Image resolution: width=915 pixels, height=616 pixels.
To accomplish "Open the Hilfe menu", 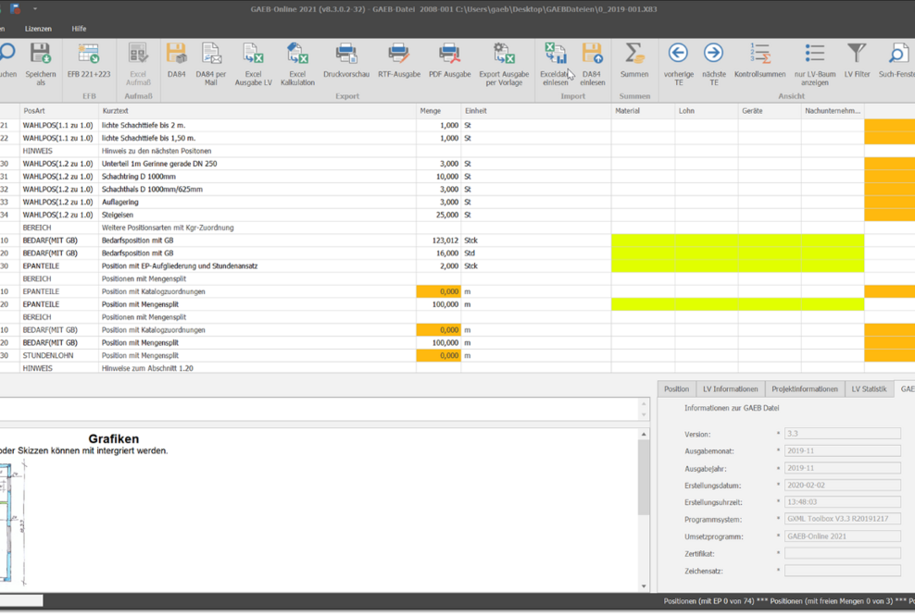I will click(x=79, y=28).
